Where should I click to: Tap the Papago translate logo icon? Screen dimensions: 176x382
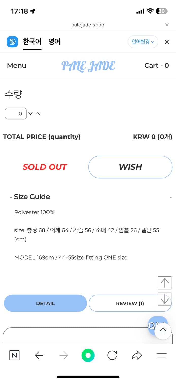tap(12, 42)
